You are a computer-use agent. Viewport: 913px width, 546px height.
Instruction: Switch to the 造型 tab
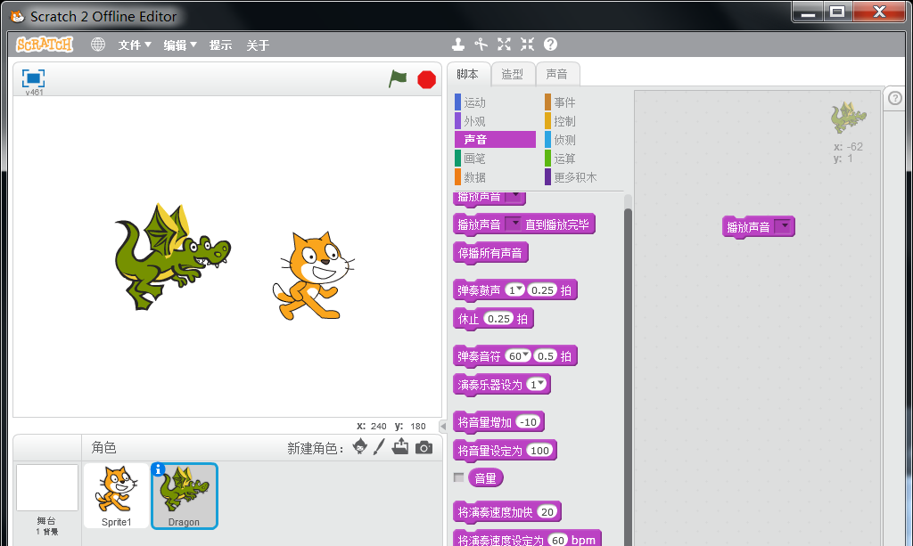[x=513, y=74]
